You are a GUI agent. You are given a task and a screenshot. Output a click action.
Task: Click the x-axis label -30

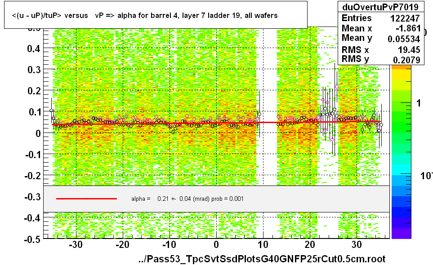coord(76,245)
